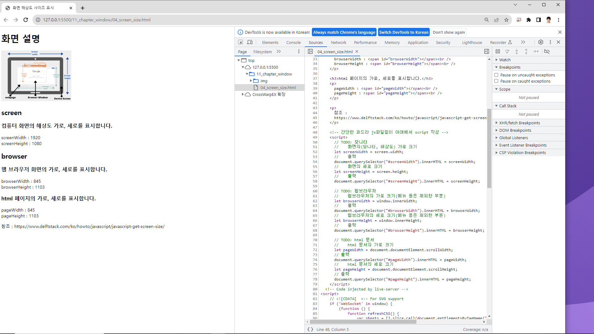The width and height of the screenshot is (594, 334).
Task: Click the inspect element picker icon
Action: pyautogui.click(x=240, y=42)
